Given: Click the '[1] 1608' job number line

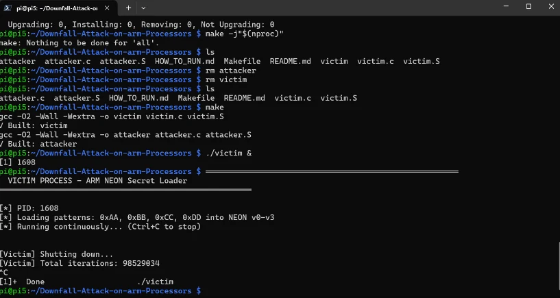Looking at the screenshot, I should coord(18,163).
